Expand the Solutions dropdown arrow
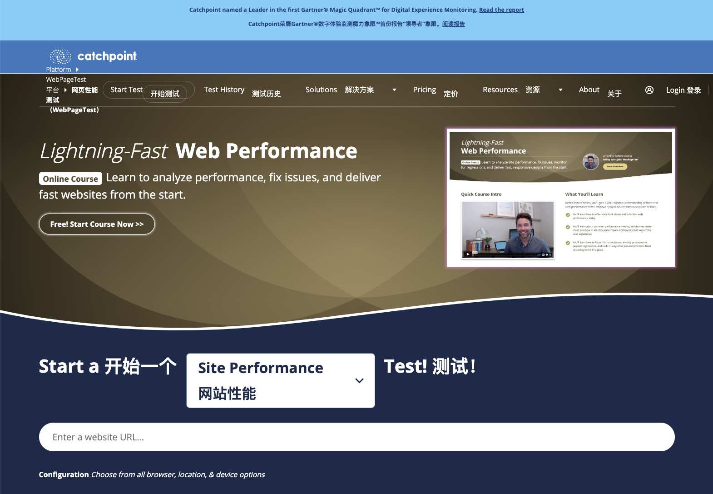713x494 pixels. 394,90
